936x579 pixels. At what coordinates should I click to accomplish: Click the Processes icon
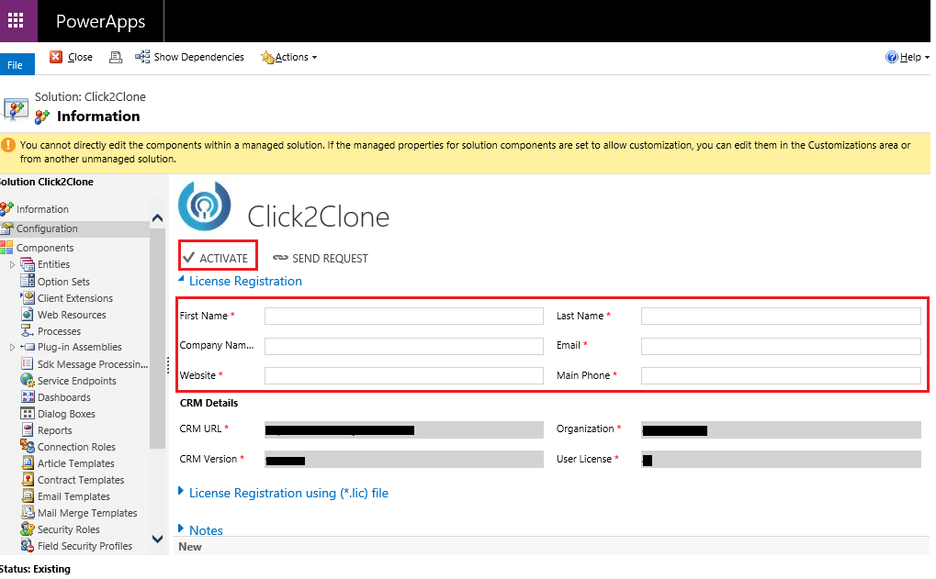pyautogui.click(x=28, y=330)
